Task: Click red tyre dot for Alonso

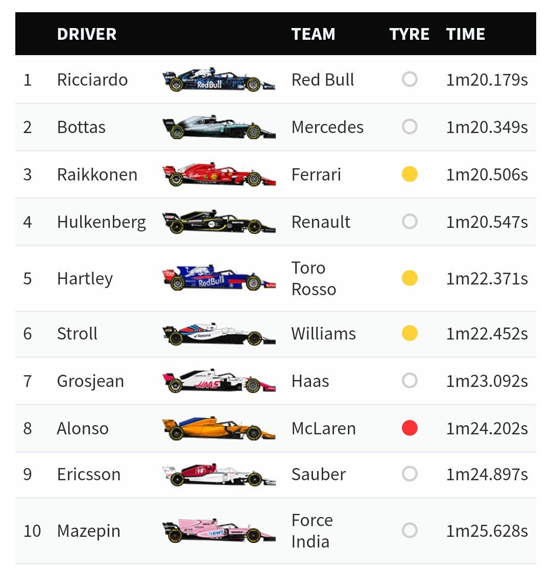Action: click(x=410, y=428)
